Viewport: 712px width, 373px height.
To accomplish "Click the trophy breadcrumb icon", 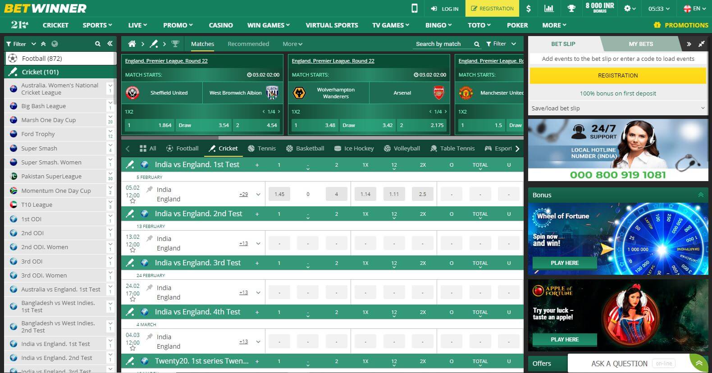I will [175, 44].
